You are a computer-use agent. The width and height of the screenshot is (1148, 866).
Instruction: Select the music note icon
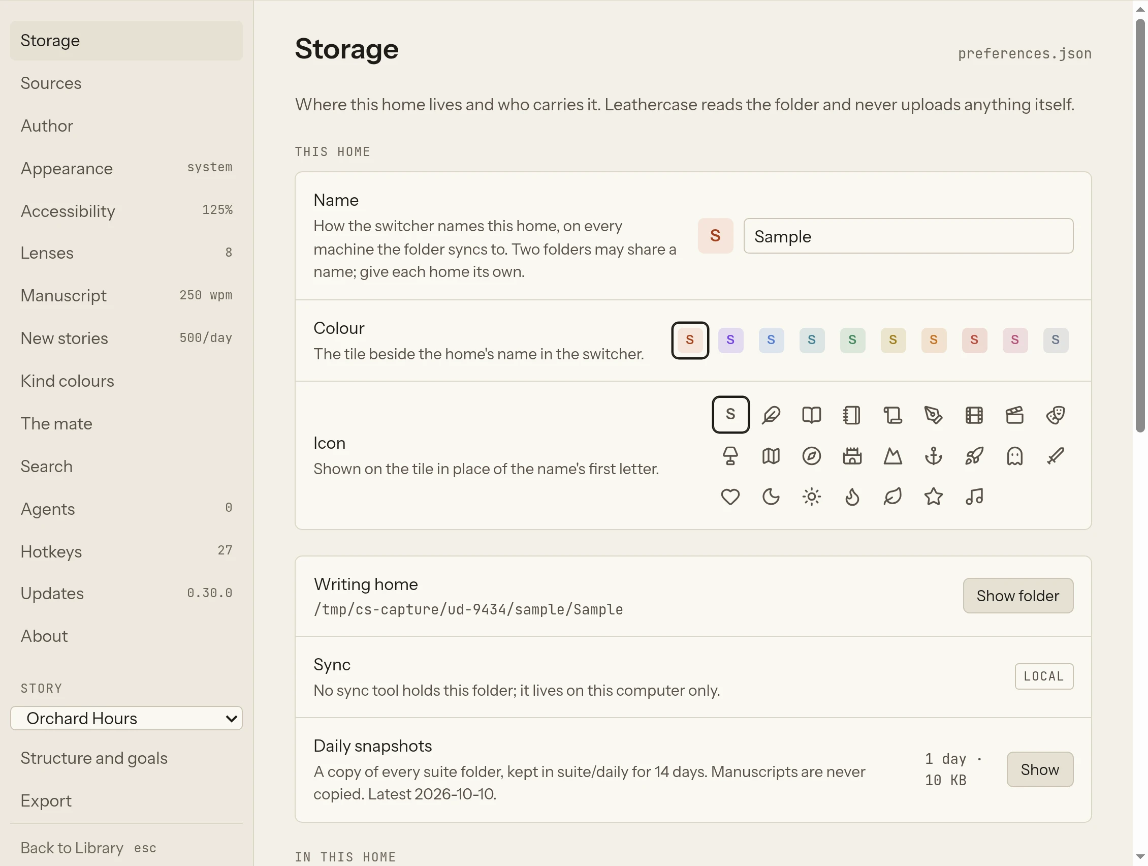point(974,497)
